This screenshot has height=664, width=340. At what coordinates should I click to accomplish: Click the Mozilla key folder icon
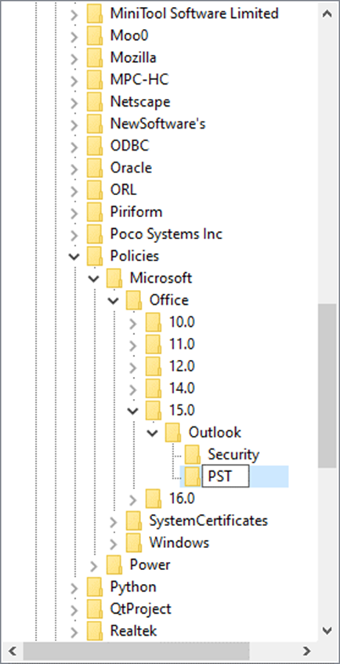tap(95, 57)
